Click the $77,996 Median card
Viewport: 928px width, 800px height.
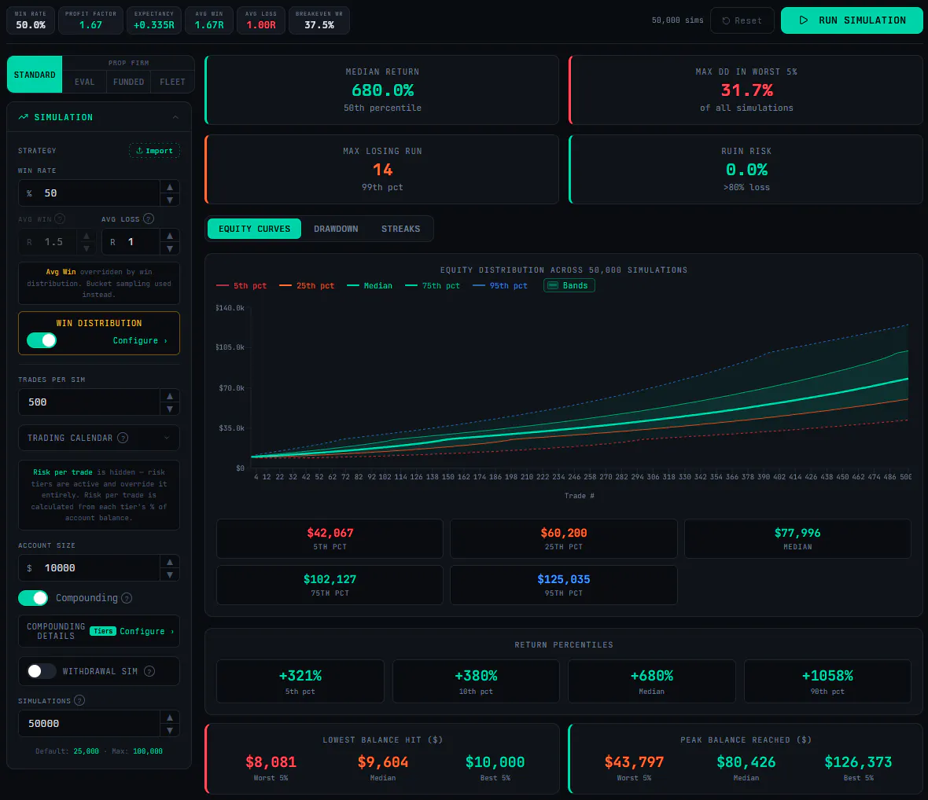[x=797, y=538]
